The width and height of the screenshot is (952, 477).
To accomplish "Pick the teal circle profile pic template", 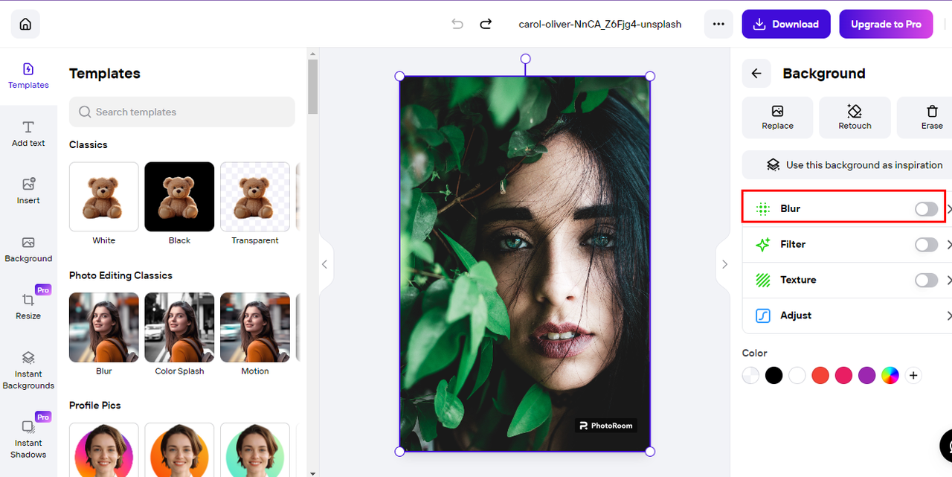I will tap(255, 449).
